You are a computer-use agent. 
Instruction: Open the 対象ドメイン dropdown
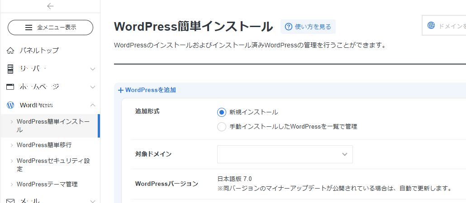pyautogui.click(x=285, y=154)
